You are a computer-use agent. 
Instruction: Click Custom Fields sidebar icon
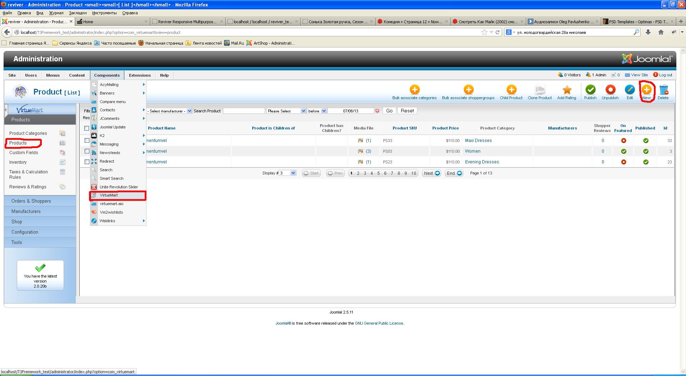click(63, 153)
